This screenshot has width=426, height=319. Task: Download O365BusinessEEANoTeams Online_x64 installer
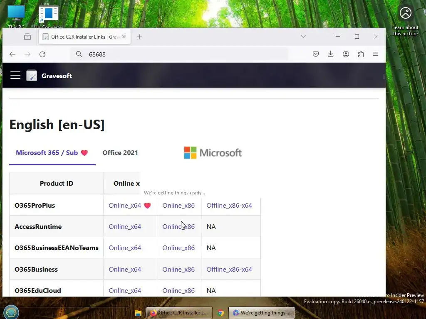(x=125, y=248)
